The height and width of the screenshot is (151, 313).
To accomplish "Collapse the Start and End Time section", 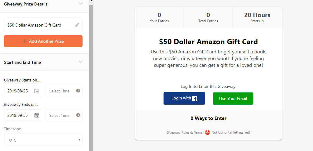I will click(80, 62).
